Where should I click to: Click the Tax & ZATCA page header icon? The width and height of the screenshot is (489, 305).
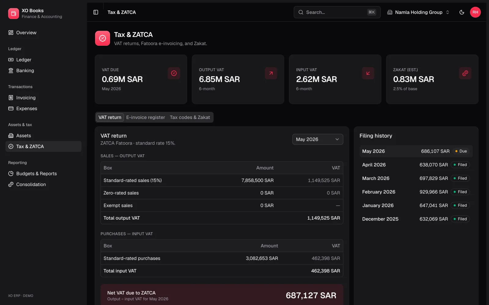coord(102,38)
